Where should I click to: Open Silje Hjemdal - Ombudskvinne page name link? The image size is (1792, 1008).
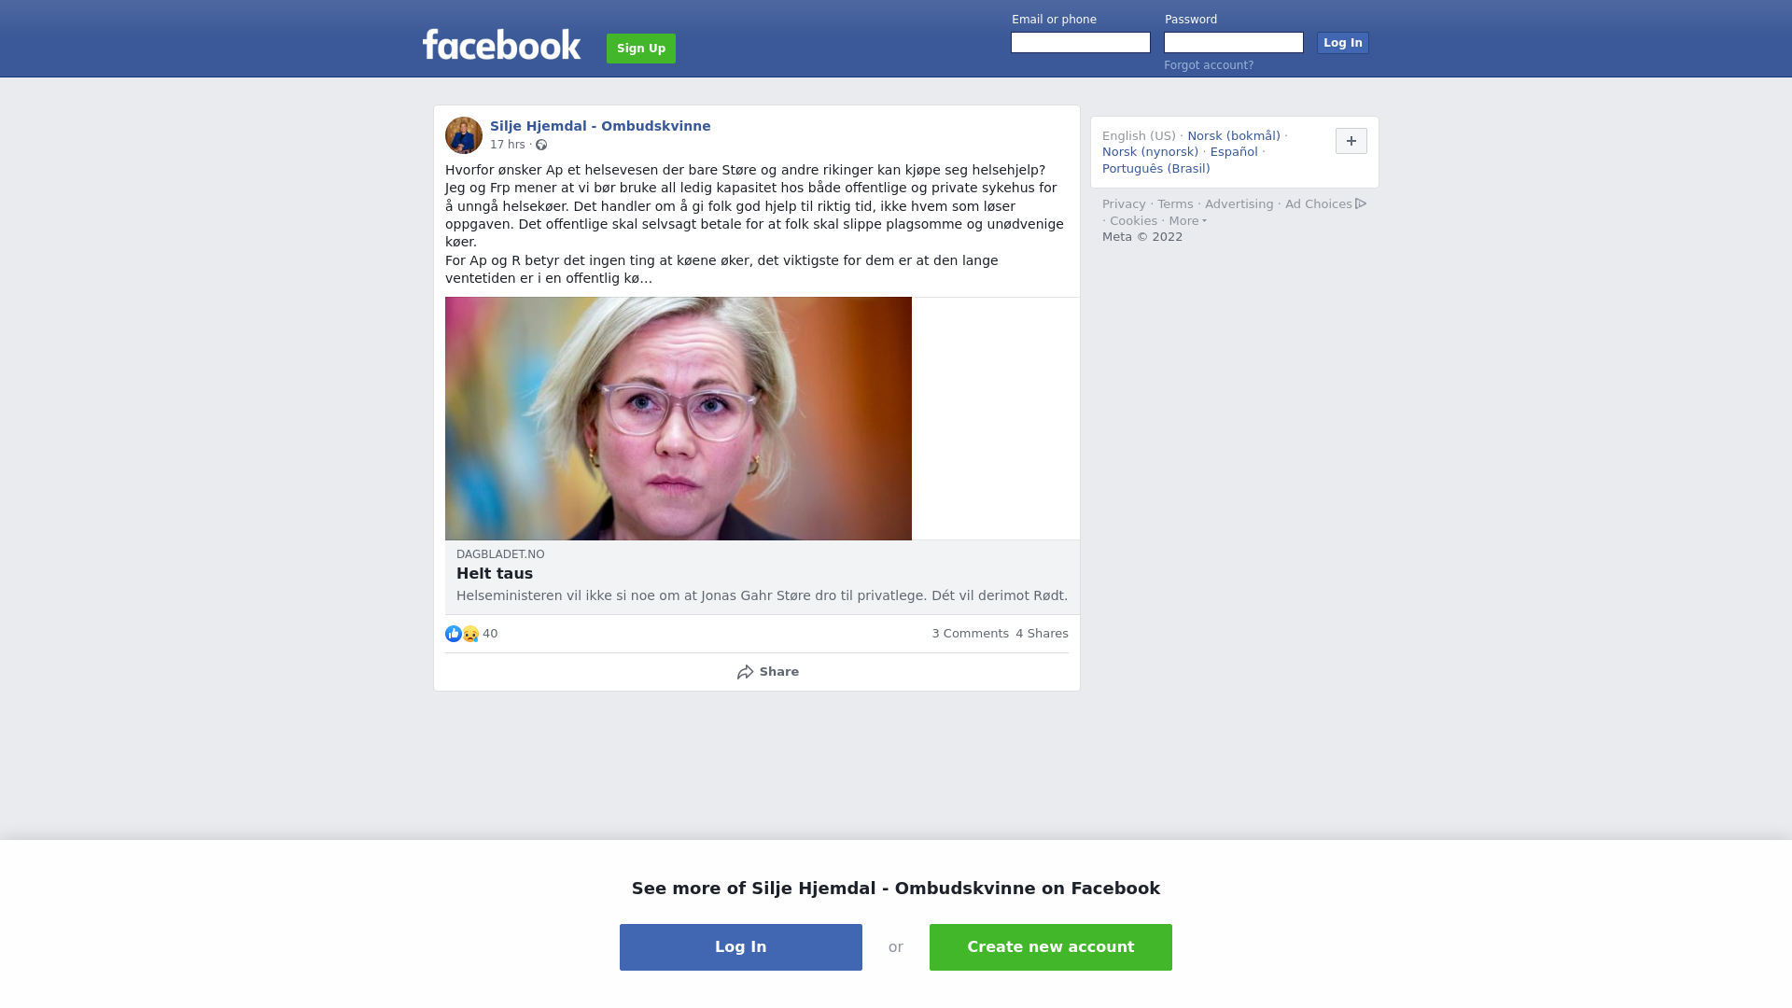(x=600, y=126)
